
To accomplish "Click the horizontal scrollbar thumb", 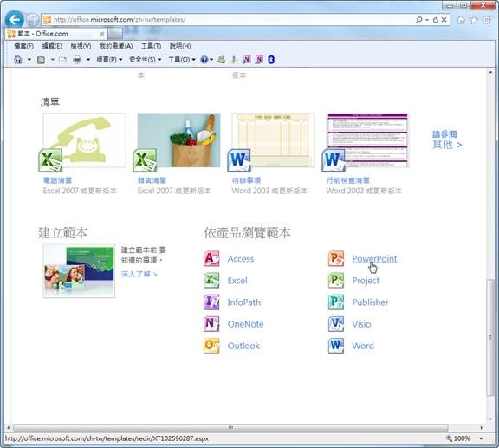I will (x=230, y=427).
